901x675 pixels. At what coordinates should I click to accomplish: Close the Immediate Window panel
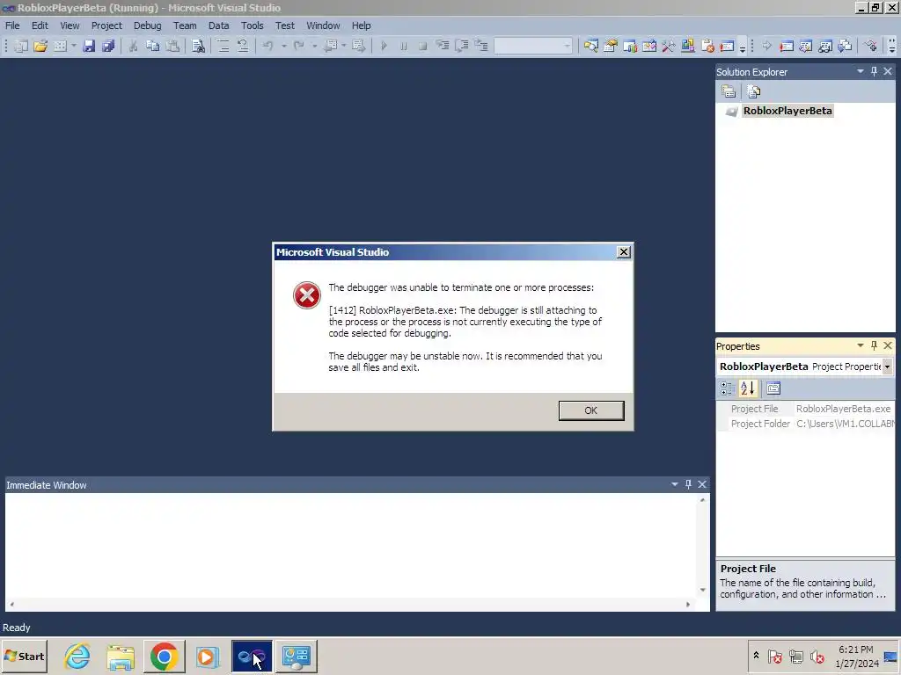pyautogui.click(x=702, y=484)
